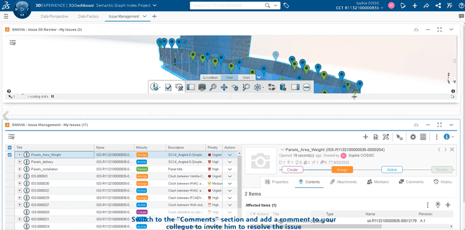465x230 pixels.
Task: Click the search magnifier icon
Action: coord(268,5)
